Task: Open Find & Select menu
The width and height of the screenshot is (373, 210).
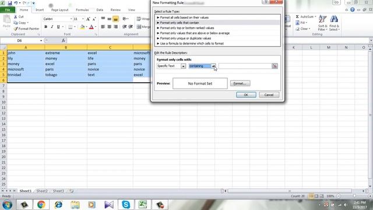Action: pyautogui.click(x=334, y=23)
